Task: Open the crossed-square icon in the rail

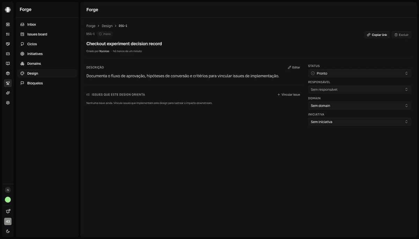Action: tap(8, 24)
